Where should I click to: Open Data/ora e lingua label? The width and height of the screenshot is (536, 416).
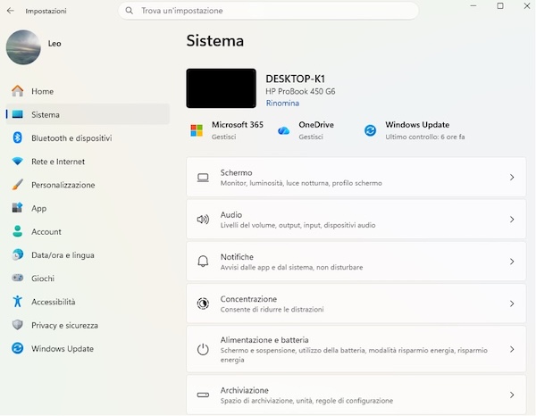pyautogui.click(x=63, y=255)
